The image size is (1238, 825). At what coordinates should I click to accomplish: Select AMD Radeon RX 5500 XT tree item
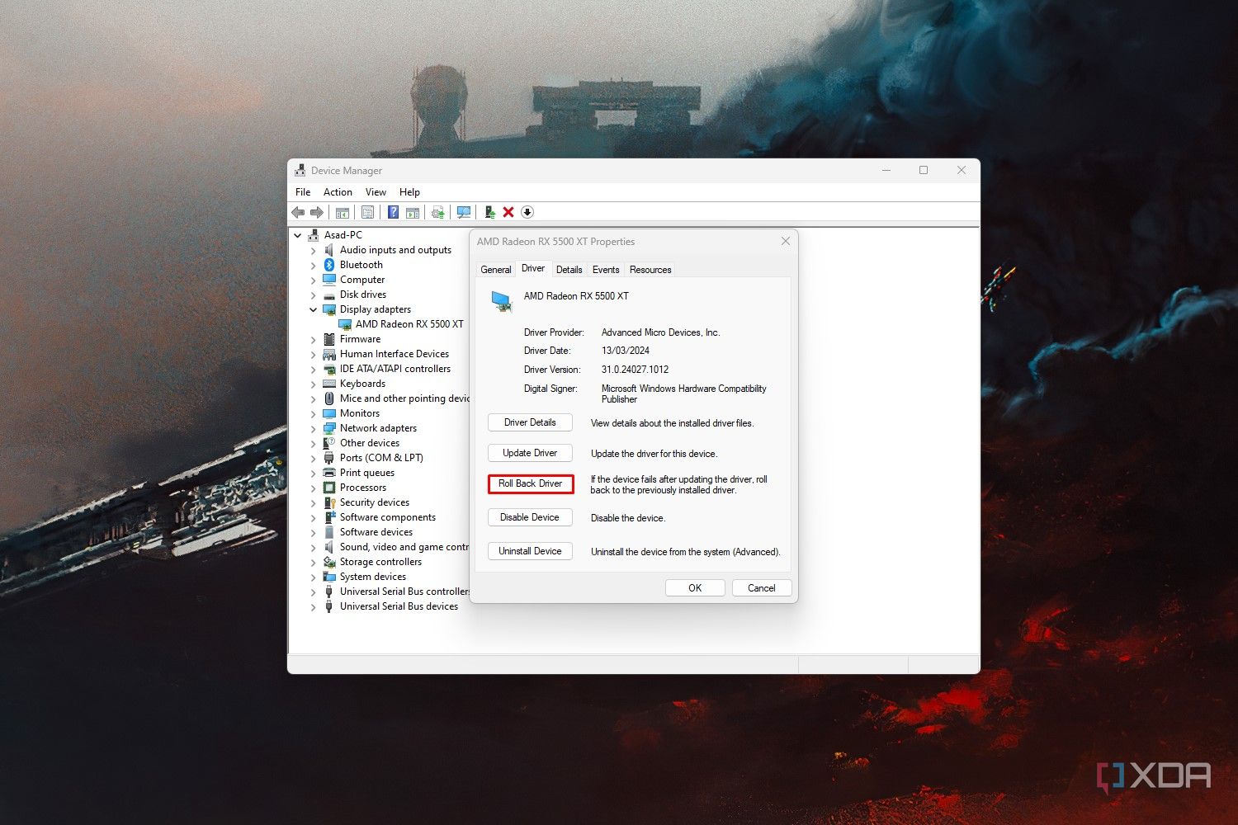point(409,324)
